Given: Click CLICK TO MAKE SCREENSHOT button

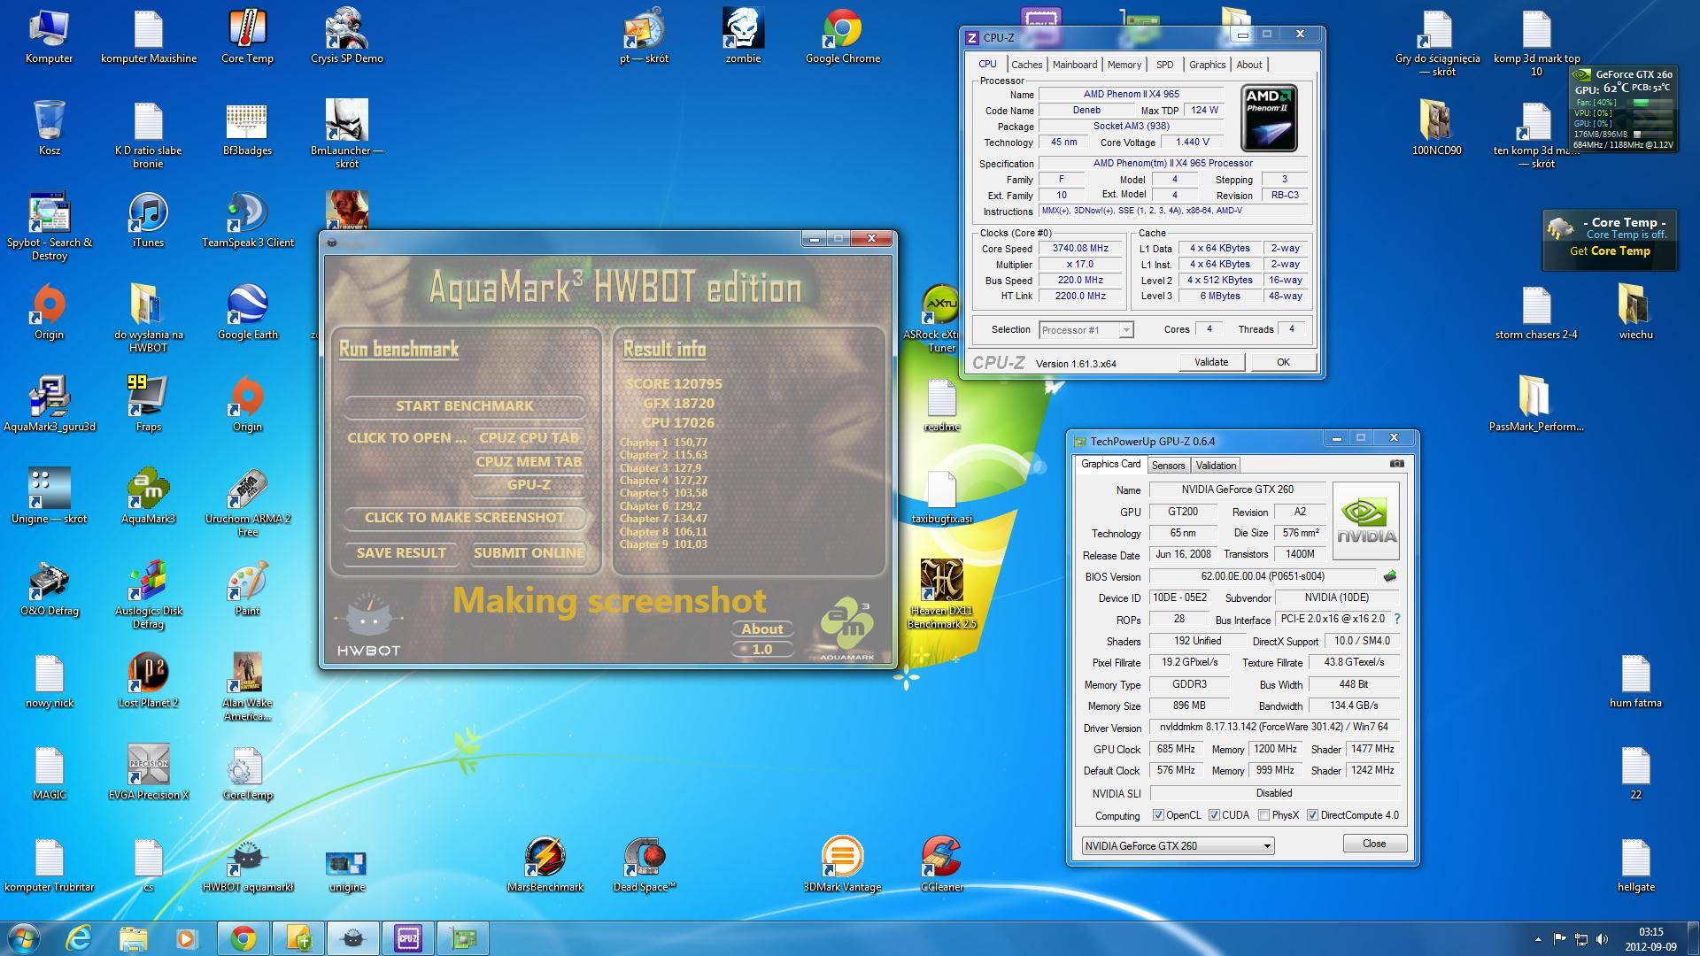Looking at the screenshot, I should pyautogui.click(x=464, y=517).
